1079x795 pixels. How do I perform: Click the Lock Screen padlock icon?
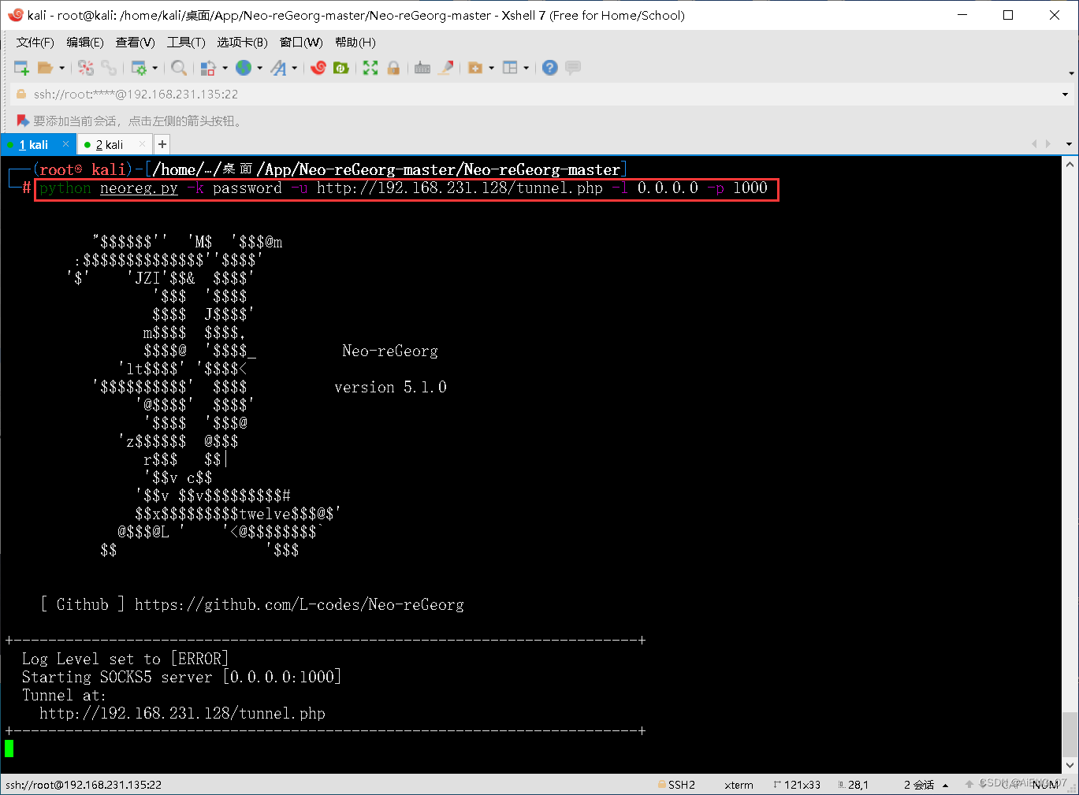[393, 68]
